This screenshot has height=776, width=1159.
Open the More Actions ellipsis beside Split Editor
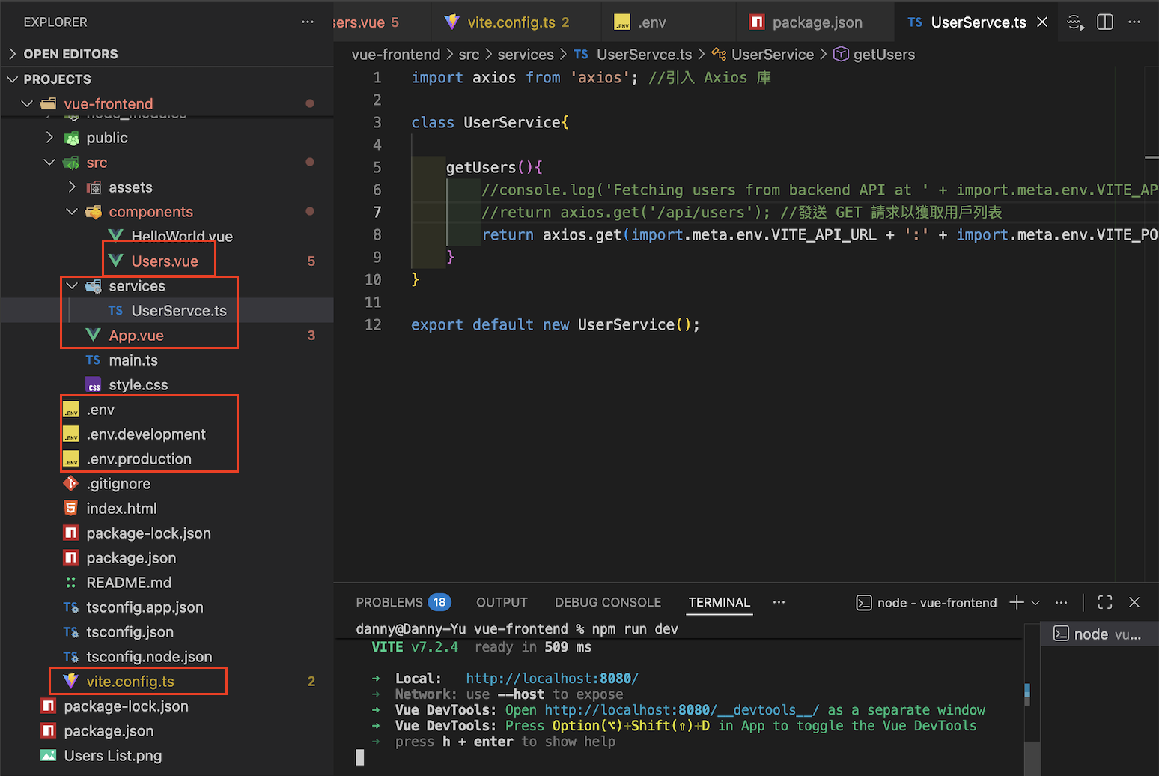1134,22
